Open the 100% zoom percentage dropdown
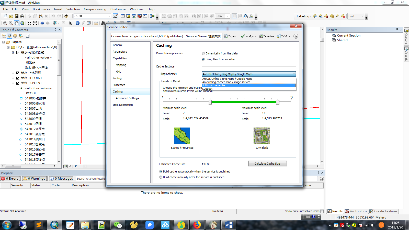The image size is (409, 230). (228, 16)
